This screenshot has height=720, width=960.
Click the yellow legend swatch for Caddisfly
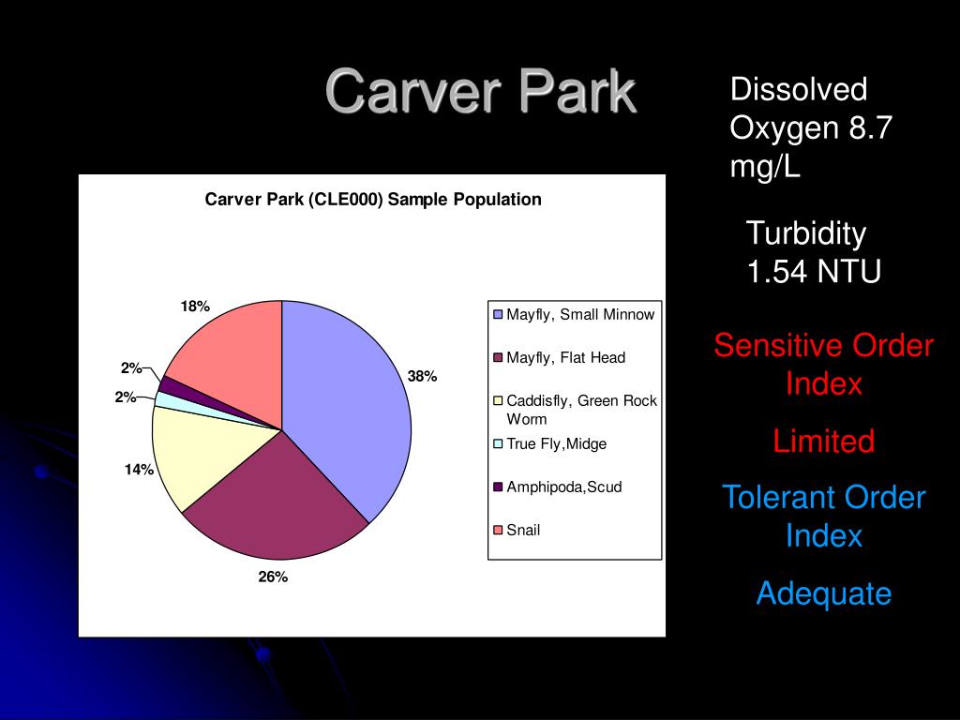[x=498, y=400]
